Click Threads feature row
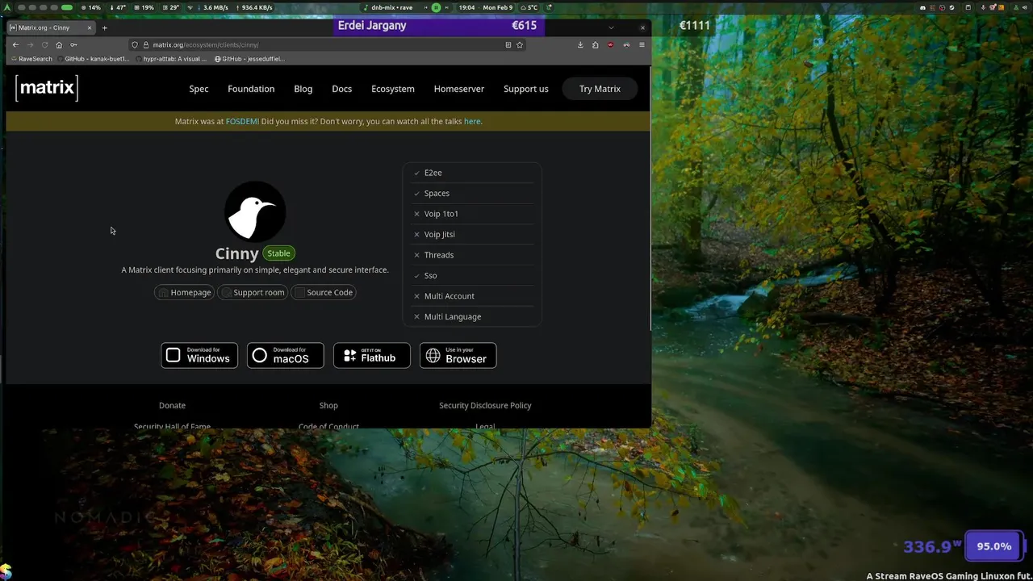The image size is (1033, 581). (x=472, y=255)
